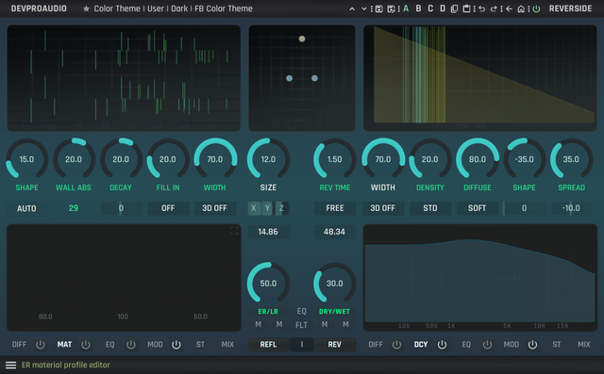Viewport: 604px width, 374px height.
Task: Toggle power icon next to left EQ
Action: [x=131, y=345]
